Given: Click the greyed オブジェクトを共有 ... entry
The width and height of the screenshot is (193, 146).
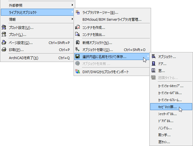Looking at the screenshot, I should (x=112, y=64).
